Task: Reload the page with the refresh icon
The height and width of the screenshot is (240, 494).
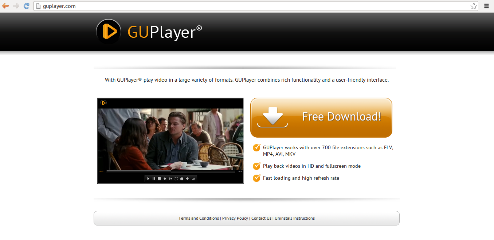Action: coord(26,6)
